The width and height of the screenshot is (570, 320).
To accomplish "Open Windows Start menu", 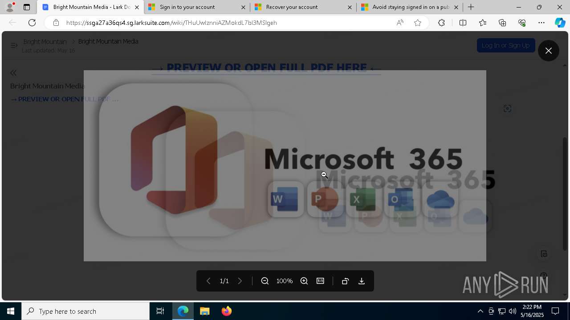I will coord(11,311).
